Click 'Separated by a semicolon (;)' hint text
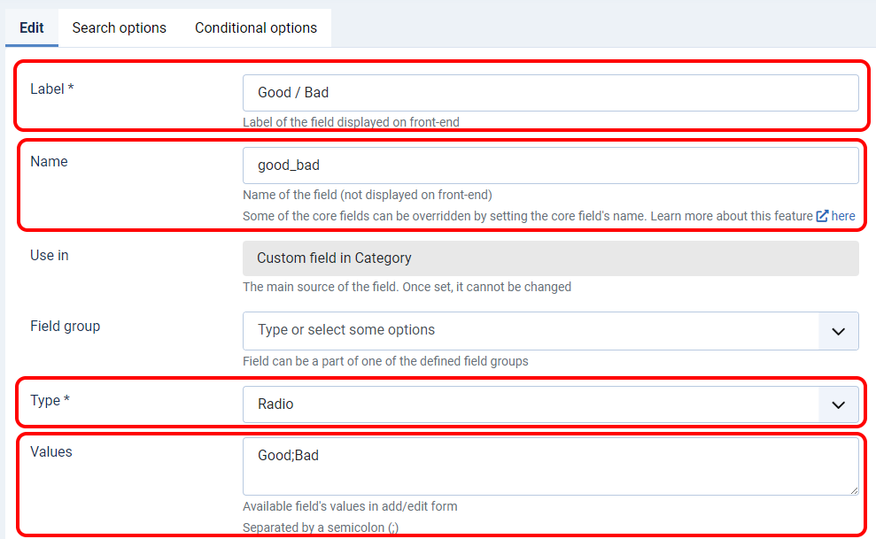Viewport: 876px width, 539px height. [321, 527]
